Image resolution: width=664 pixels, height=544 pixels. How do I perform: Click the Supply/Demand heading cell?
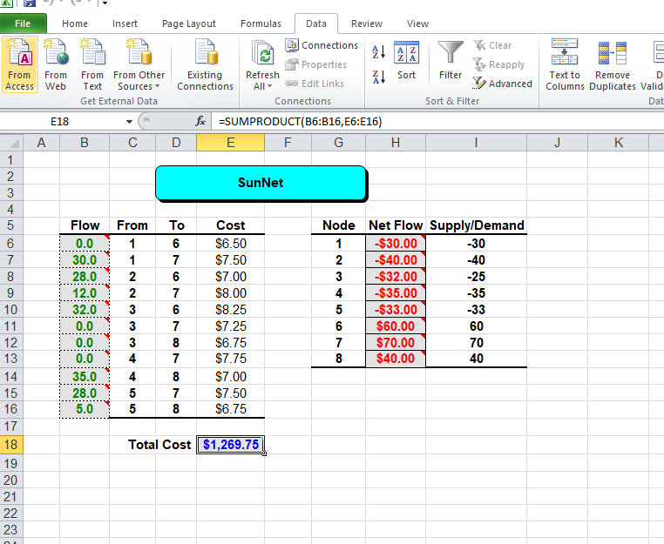[476, 225]
